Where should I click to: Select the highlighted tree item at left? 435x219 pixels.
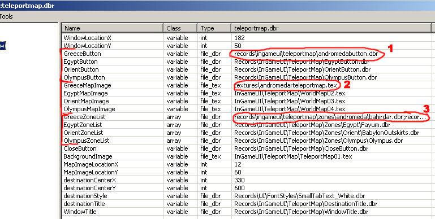[2, 46]
